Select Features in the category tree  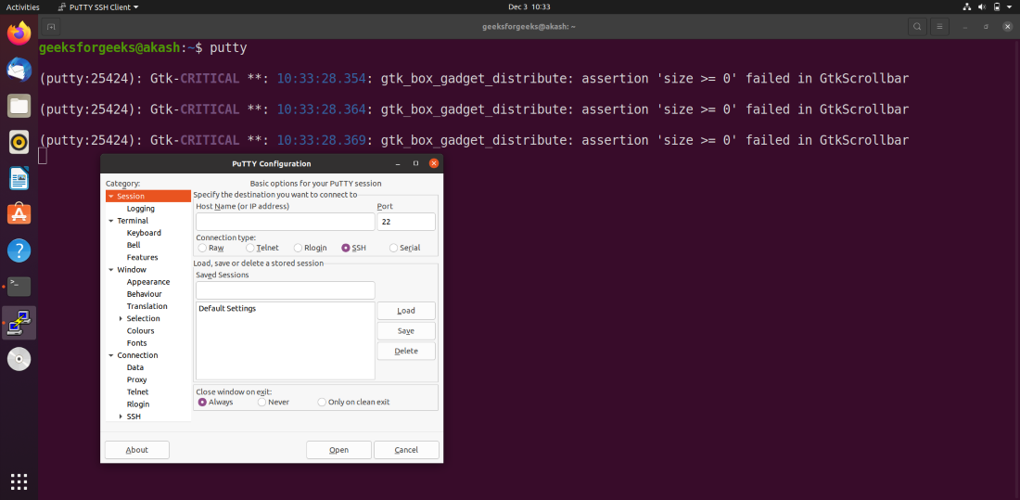(142, 257)
